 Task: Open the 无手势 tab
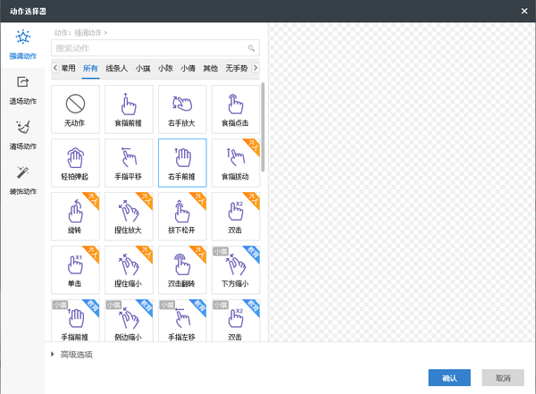pyautogui.click(x=236, y=68)
